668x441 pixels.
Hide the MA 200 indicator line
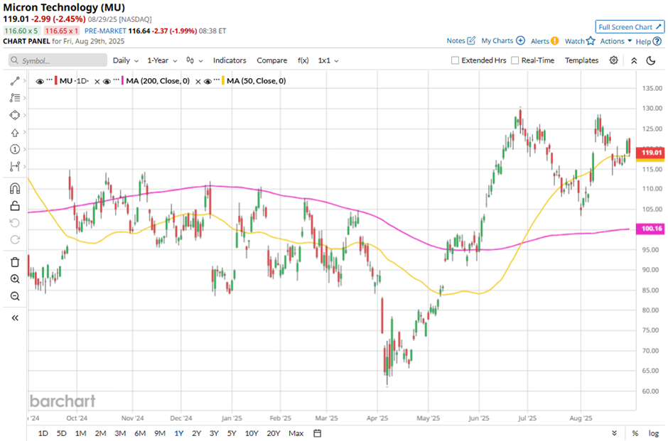click(107, 81)
